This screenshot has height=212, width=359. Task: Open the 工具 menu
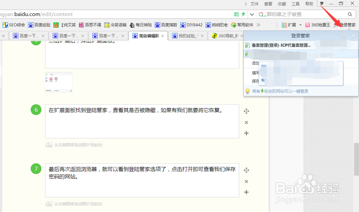[295, 4]
